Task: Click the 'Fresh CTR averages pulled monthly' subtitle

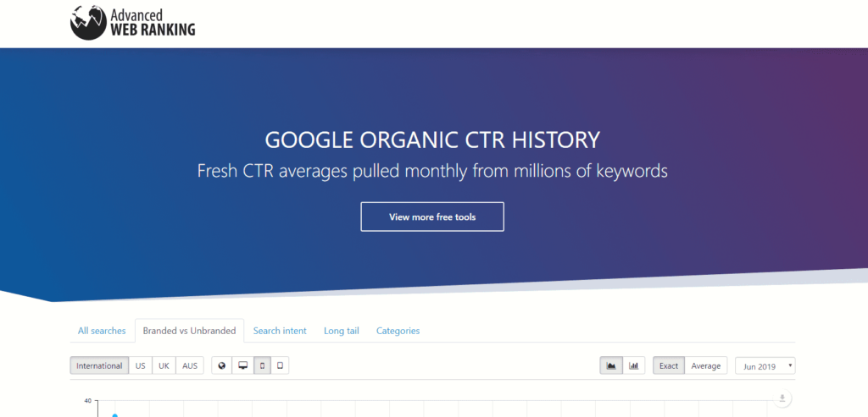Action: (432, 171)
